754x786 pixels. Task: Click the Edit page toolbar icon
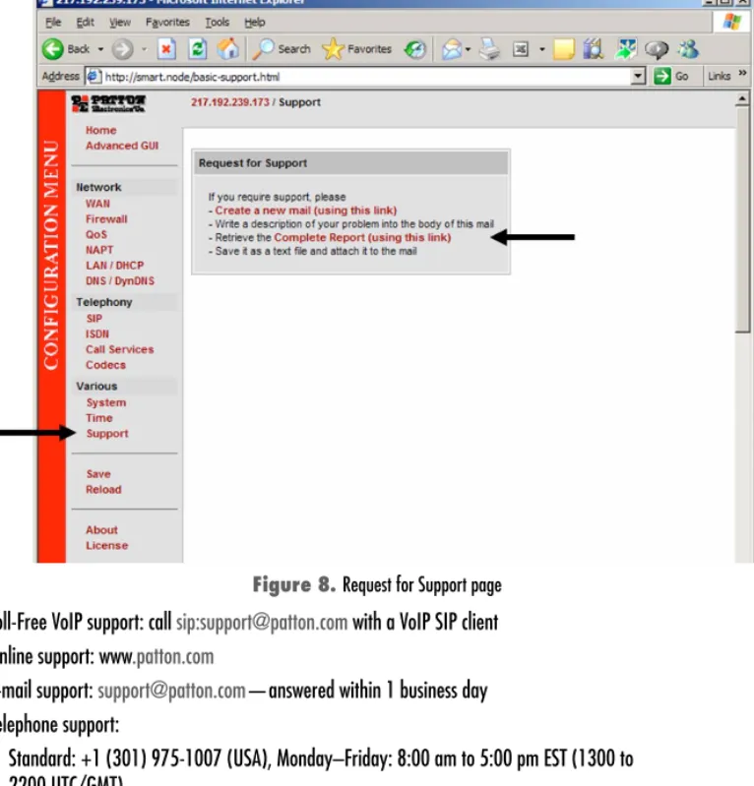click(521, 49)
